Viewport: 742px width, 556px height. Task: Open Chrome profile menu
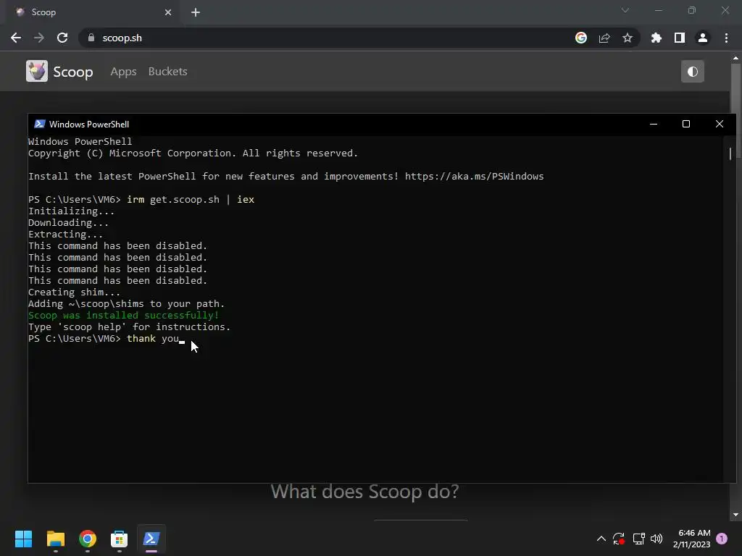click(703, 38)
